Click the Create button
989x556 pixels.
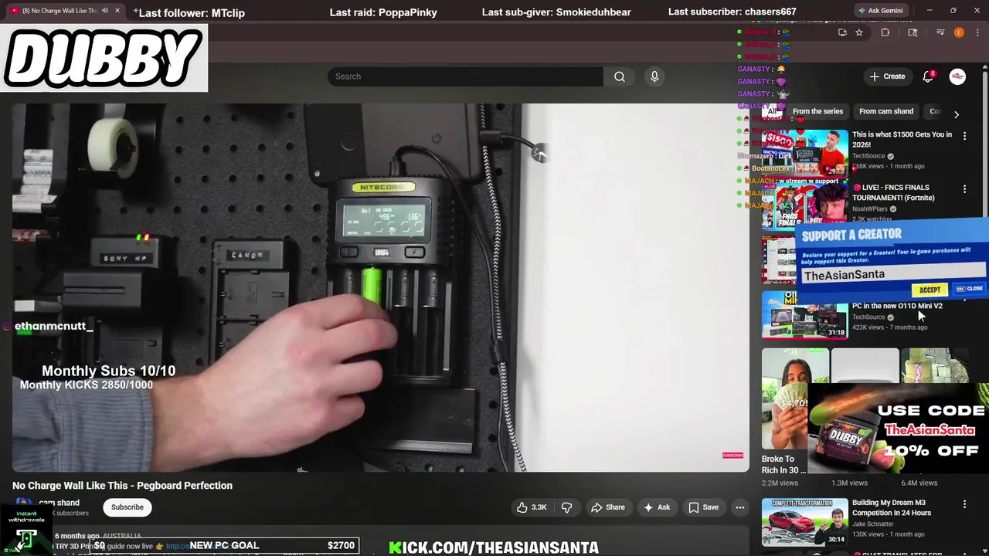[887, 76]
